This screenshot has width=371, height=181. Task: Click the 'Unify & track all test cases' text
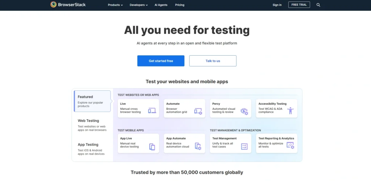coord(223,145)
